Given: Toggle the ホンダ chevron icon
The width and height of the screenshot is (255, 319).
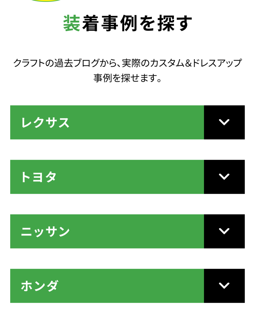Looking at the screenshot, I should click(x=224, y=286).
